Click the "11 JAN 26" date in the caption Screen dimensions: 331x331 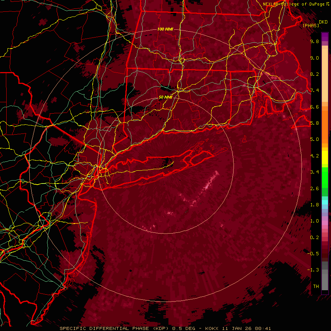coord(237,328)
